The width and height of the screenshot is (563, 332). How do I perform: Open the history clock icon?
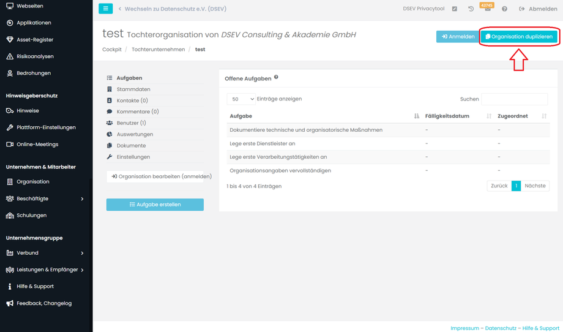pyautogui.click(x=471, y=9)
